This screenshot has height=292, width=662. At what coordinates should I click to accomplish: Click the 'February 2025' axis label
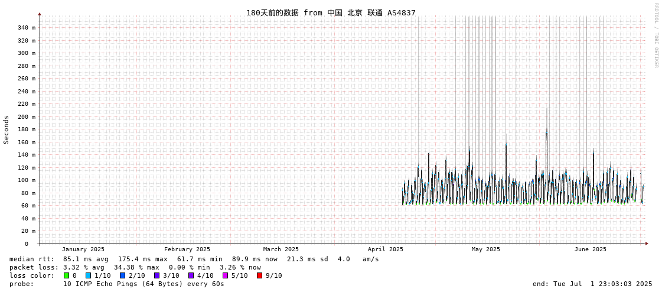click(187, 249)
